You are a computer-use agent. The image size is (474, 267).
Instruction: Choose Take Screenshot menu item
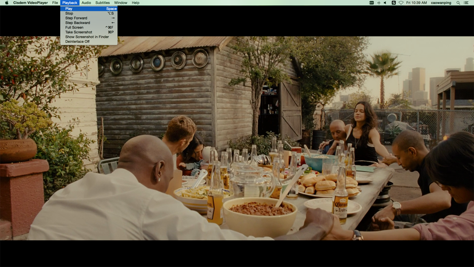pos(89,32)
